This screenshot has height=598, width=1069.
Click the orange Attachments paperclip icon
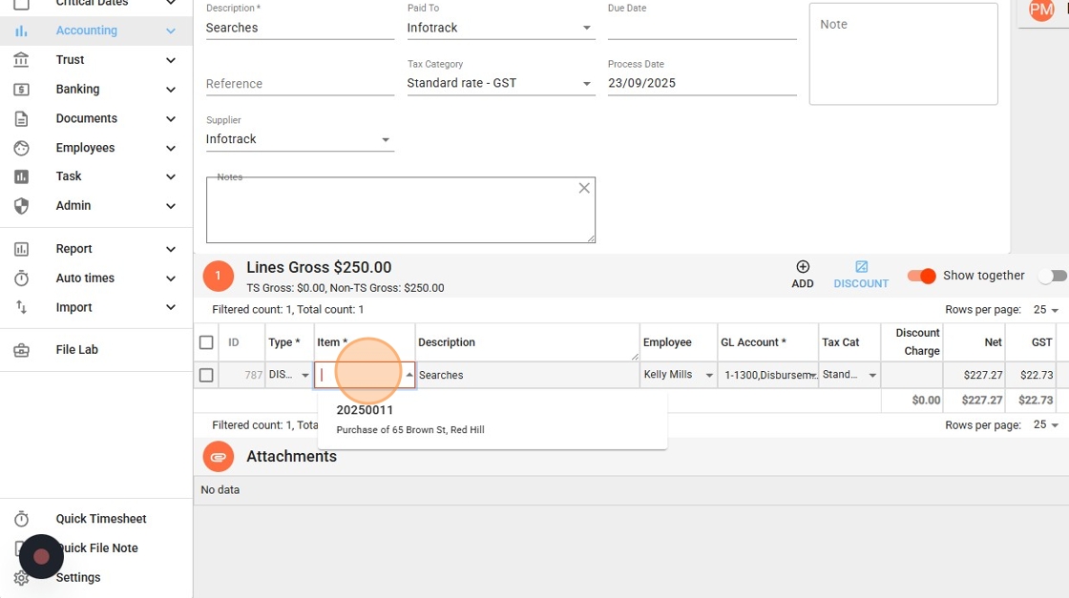click(x=219, y=457)
